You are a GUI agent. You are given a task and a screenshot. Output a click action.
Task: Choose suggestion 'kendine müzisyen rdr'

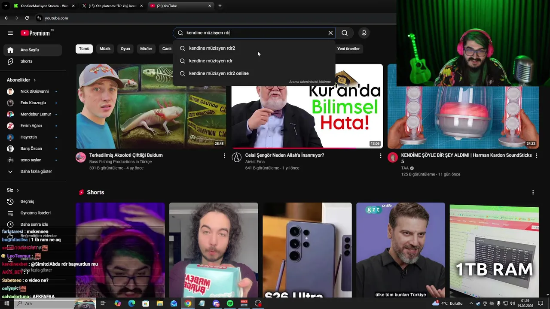254,61
